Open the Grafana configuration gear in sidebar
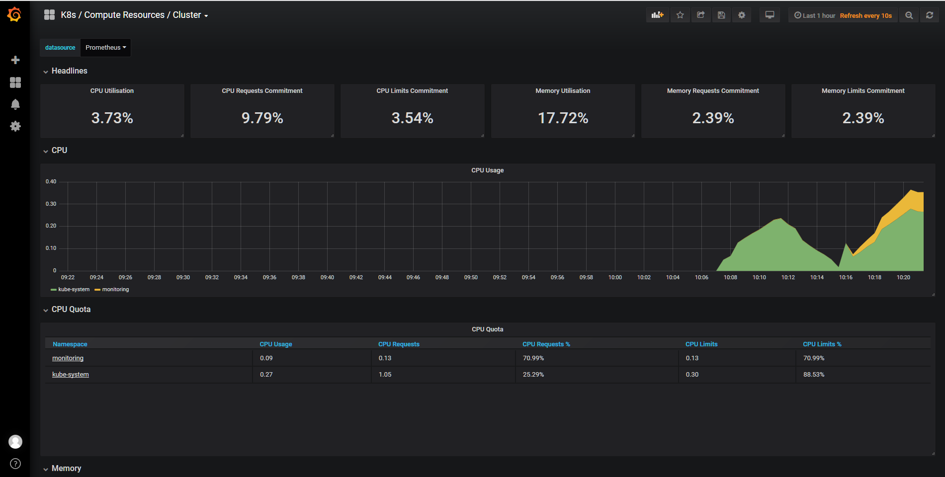The height and width of the screenshot is (477, 945). click(15, 126)
